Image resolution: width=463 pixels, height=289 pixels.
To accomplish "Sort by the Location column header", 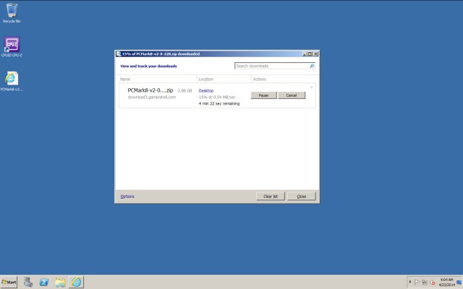I will point(224,79).
